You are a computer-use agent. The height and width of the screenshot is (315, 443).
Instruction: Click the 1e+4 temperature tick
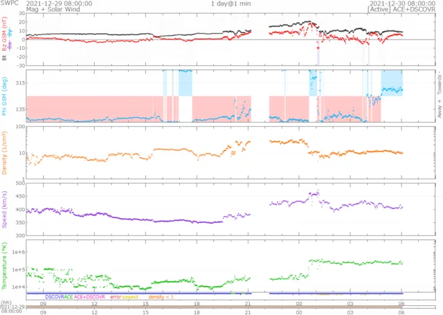tap(19, 287)
